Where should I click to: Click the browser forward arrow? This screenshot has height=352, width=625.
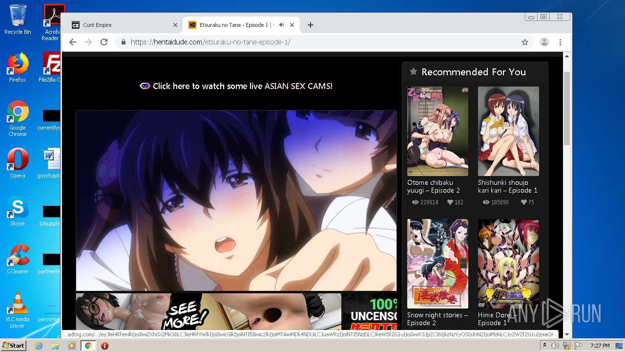click(88, 42)
